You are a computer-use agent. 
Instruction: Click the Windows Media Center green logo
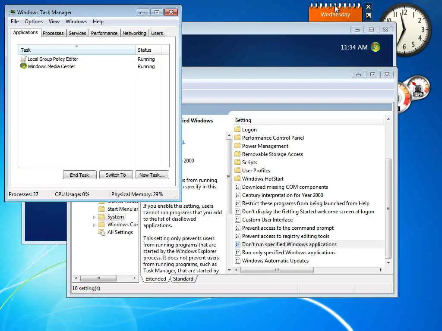click(376, 47)
